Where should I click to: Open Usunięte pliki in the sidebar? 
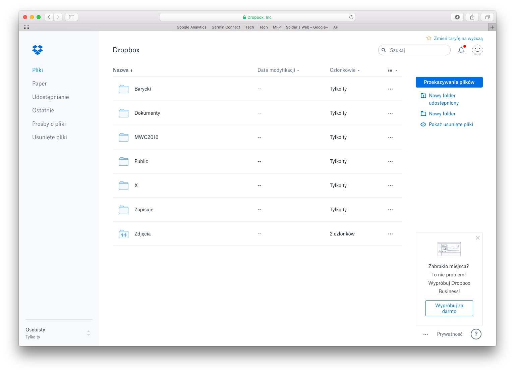[50, 137]
